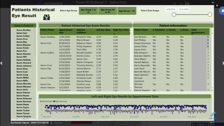This screenshot has width=224, height=126.
Task: Click the Left Eye Value legend marker
Action: tap(41, 101)
